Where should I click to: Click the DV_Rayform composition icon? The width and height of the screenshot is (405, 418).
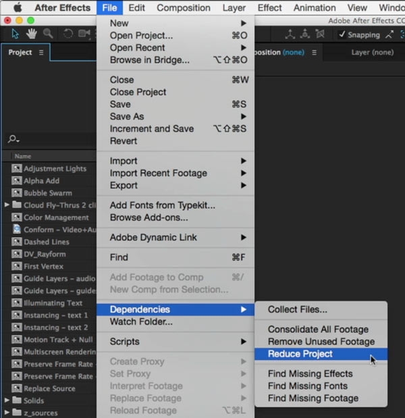tap(16, 254)
